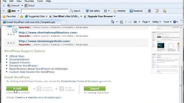This screenshot has height=103, width=184.
Task: Click Advanced for tamarasgardenlv.com
Action: [82, 45]
